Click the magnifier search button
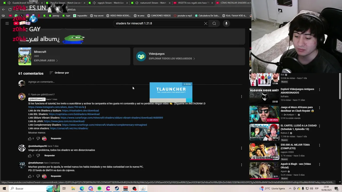 click(214, 23)
